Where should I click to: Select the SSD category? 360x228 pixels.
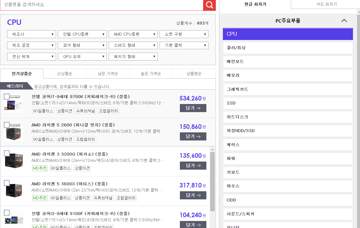[288, 103]
